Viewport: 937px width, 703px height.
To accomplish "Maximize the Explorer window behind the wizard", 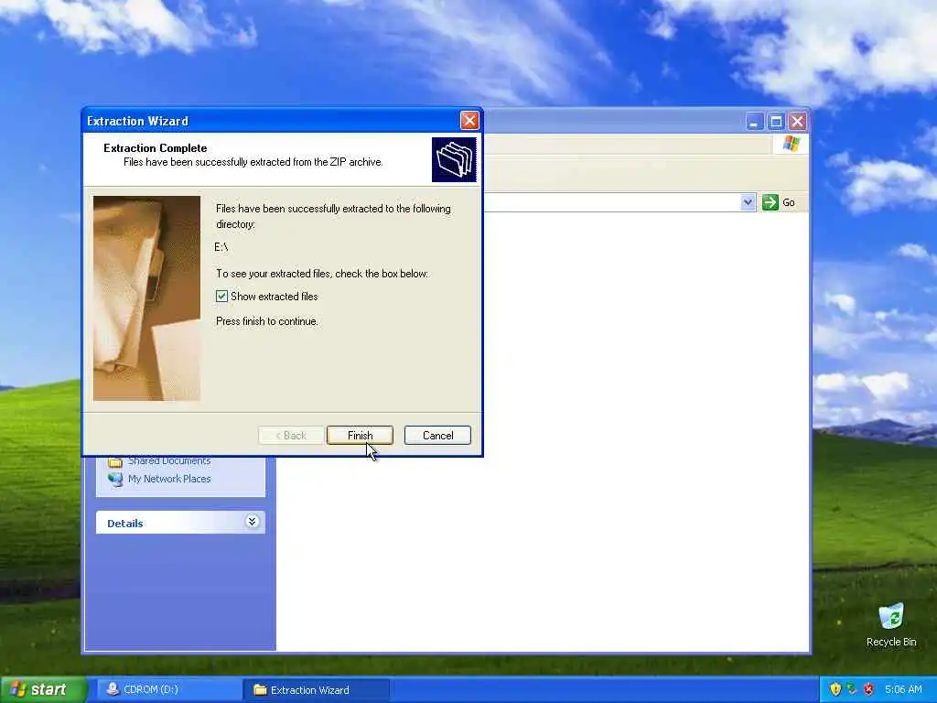I will click(x=776, y=122).
